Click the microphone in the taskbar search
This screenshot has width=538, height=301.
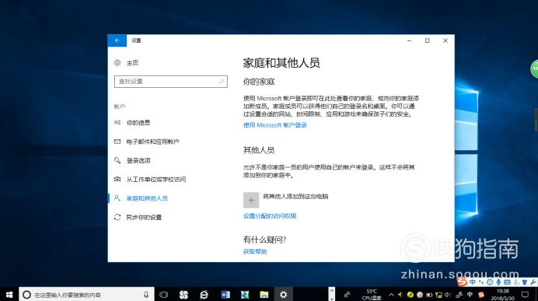[146, 295]
